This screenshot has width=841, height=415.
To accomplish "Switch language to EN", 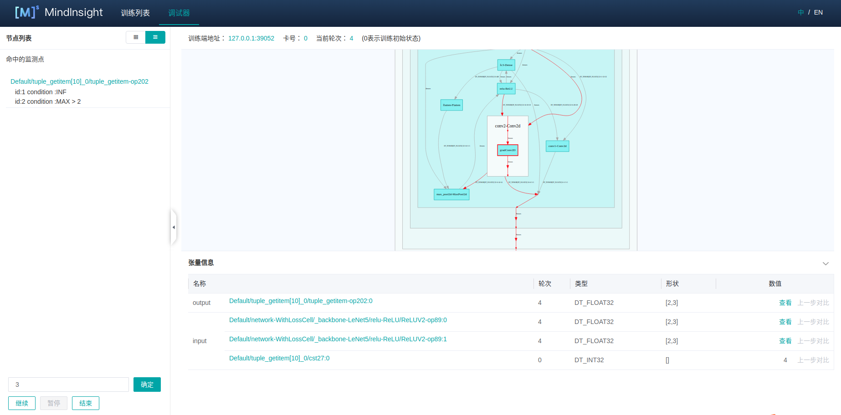I will pos(818,12).
